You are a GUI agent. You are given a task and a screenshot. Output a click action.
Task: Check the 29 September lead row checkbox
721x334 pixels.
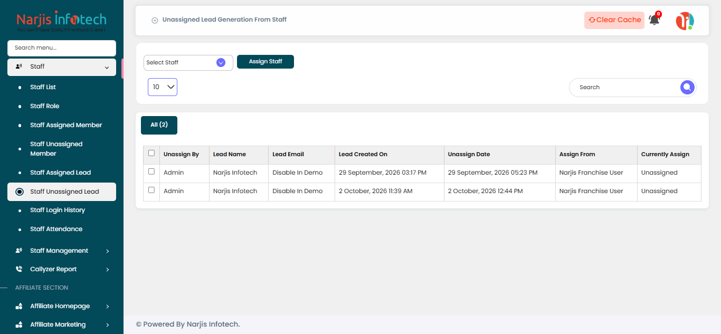click(x=151, y=171)
